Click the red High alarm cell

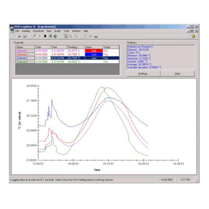(94, 51)
